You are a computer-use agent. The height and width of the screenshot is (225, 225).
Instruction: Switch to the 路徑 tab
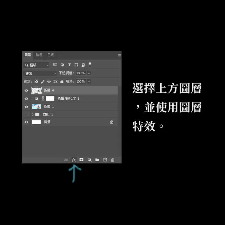[x=39, y=55]
